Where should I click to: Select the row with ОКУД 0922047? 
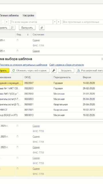pyautogui.click(x=51, y=83)
